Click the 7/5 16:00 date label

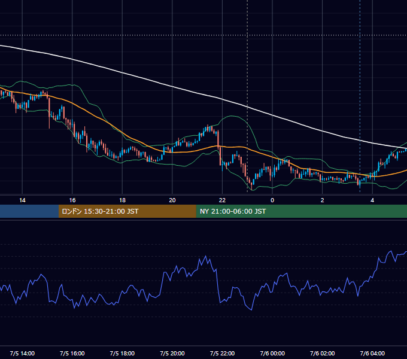tap(72, 353)
